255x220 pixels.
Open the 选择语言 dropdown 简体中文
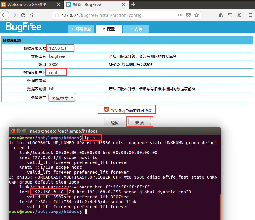point(62,98)
